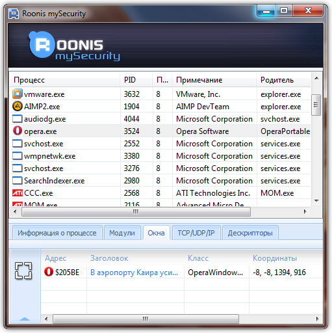Select the opera.exe process name
The image size is (332, 333).
[40, 131]
